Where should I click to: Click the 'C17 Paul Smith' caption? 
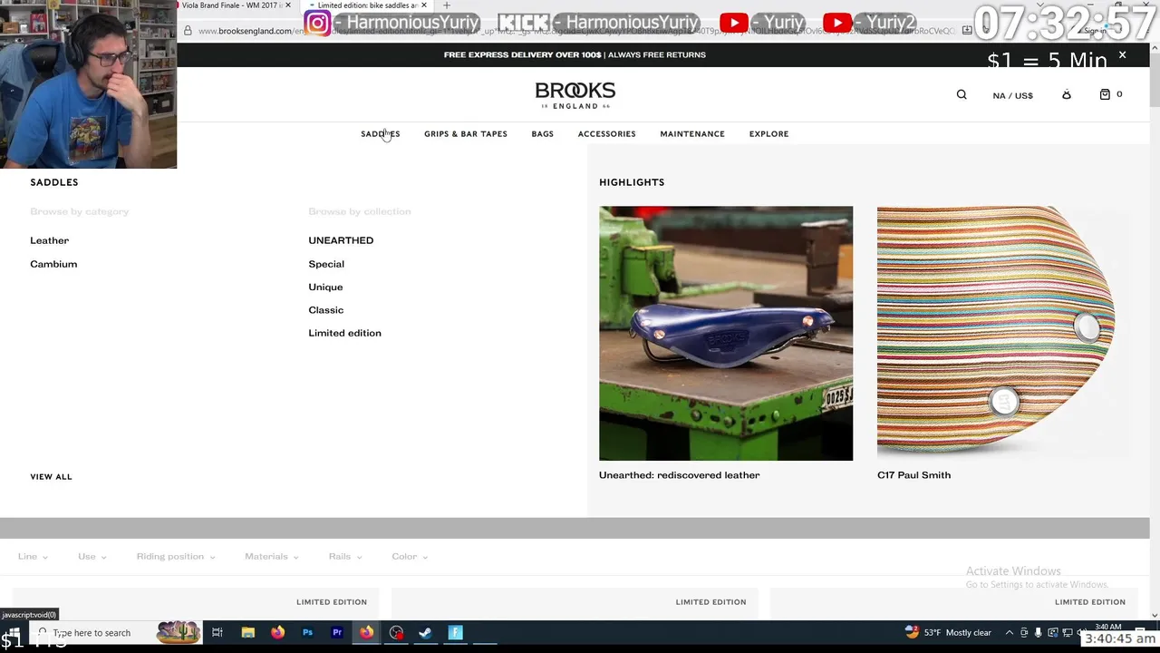click(x=913, y=475)
